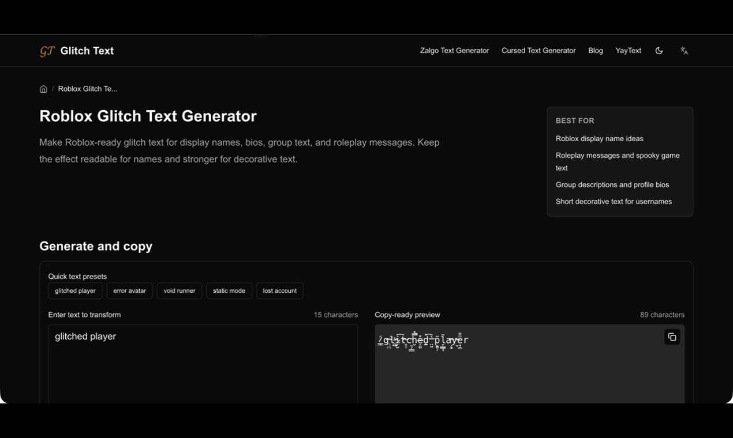Open the Zalgo Text Generator page
Image resolution: width=733 pixels, height=438 pixels.
coord(454,51)
